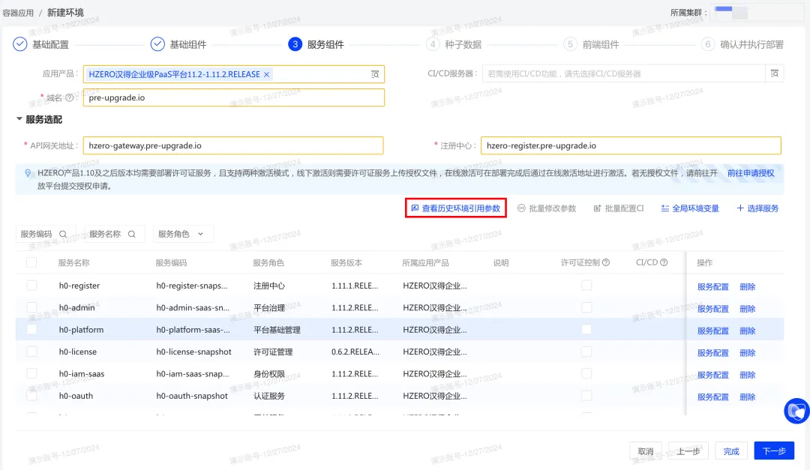810x470 pixels.
Task: Select the h0-platform row checkbox
Action: click(31, 330)
